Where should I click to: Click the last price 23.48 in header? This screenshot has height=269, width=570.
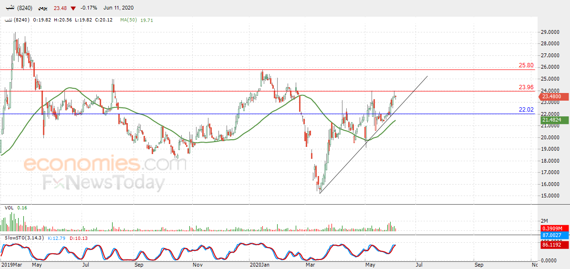(x=60, y=9)
